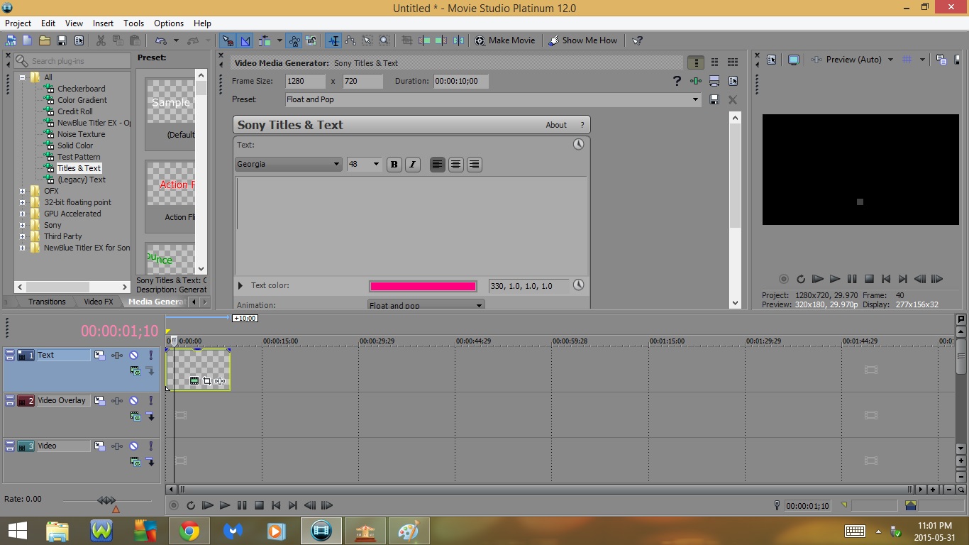Click the Event Pan/Crop icon on clip

coord(207,381)
